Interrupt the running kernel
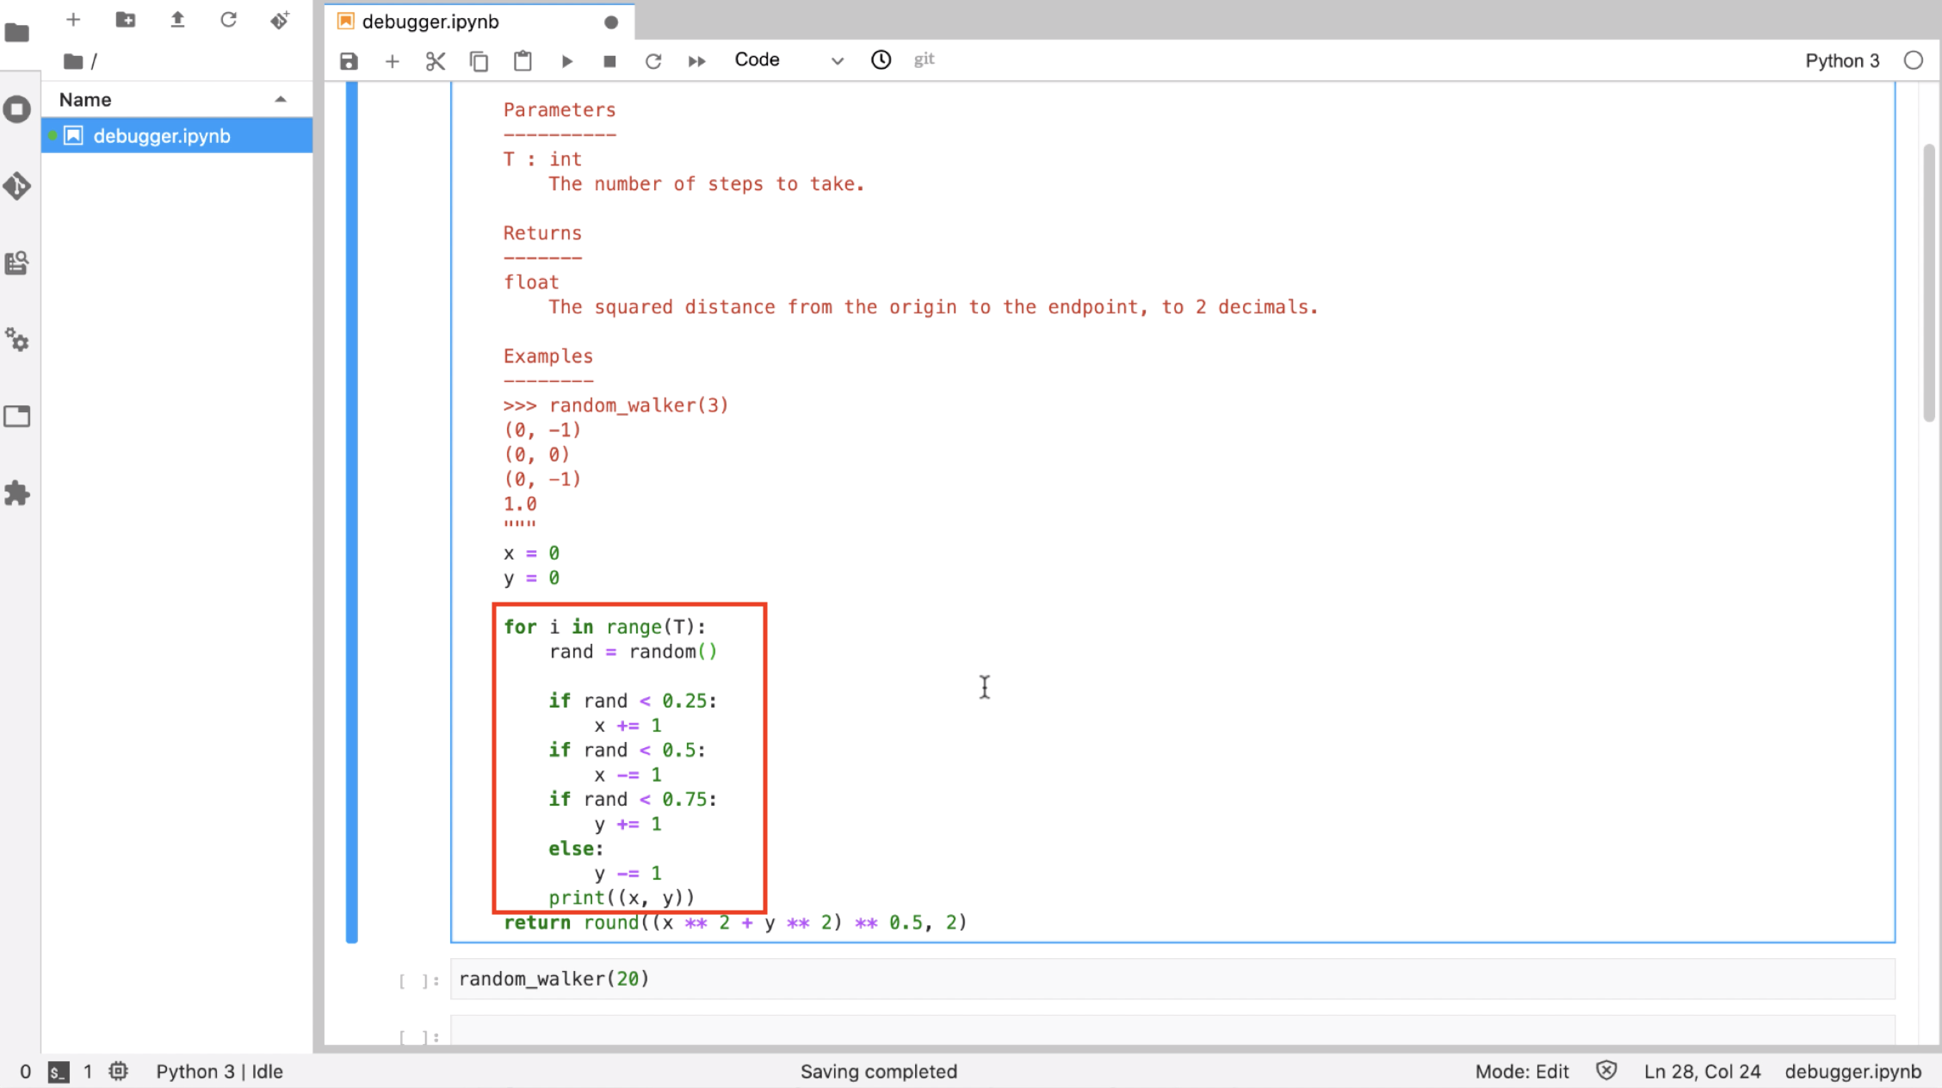 pos(609,60)
